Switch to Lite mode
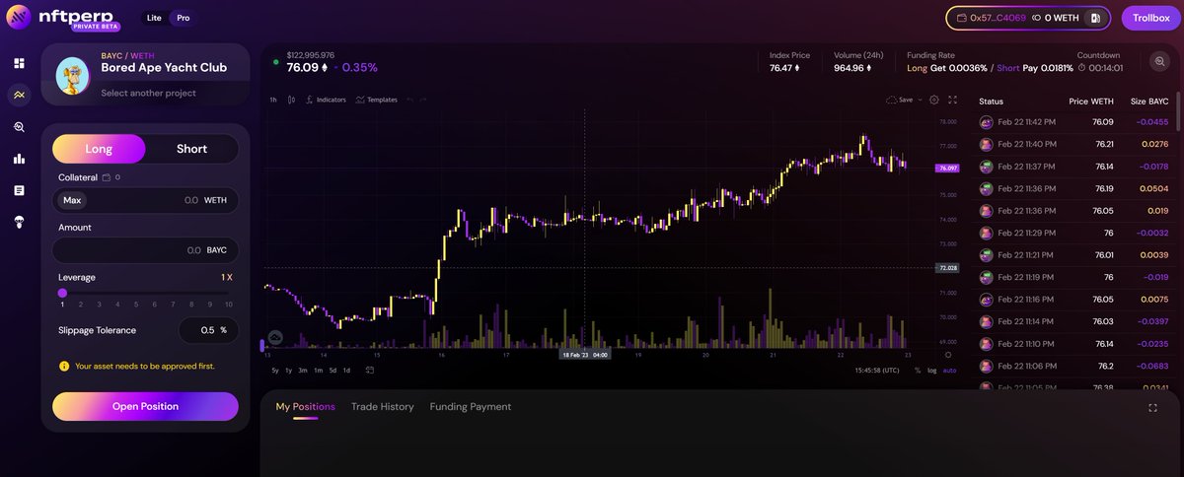This screenshot has height=477, width=1184. (x=154, y=18)
